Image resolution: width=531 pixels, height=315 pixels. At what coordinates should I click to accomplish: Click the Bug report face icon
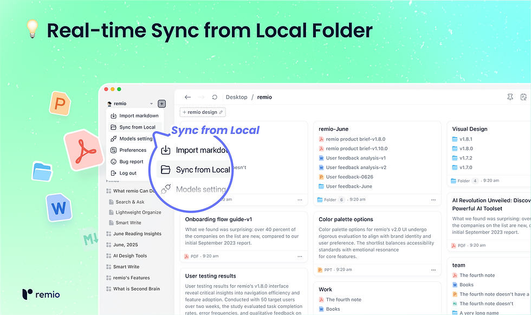click(113, 162)
